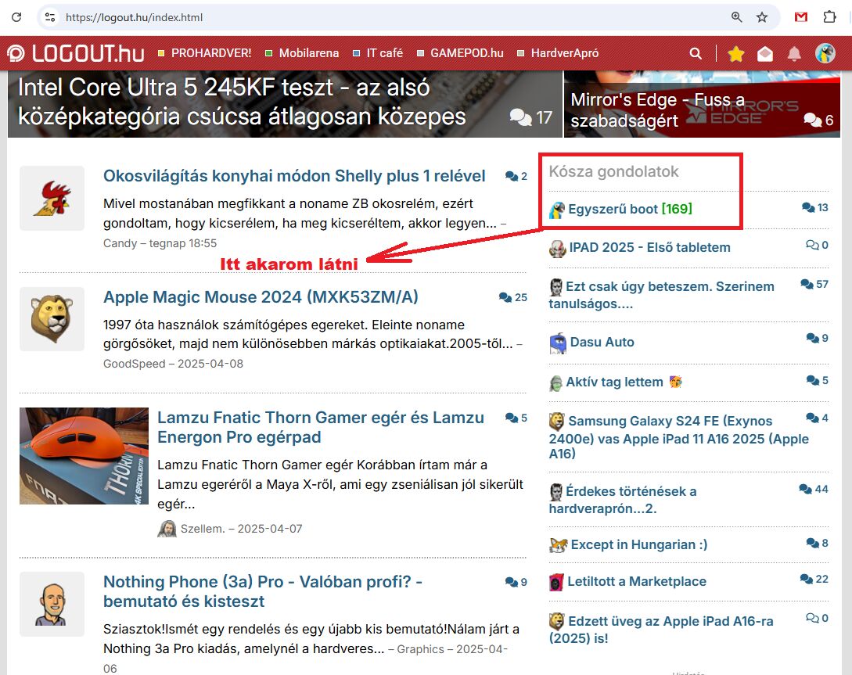The image size is (852, 675).
Task: Open Mirror's Edge - Fuss a szabadságért article
Action: coord(657,110)
